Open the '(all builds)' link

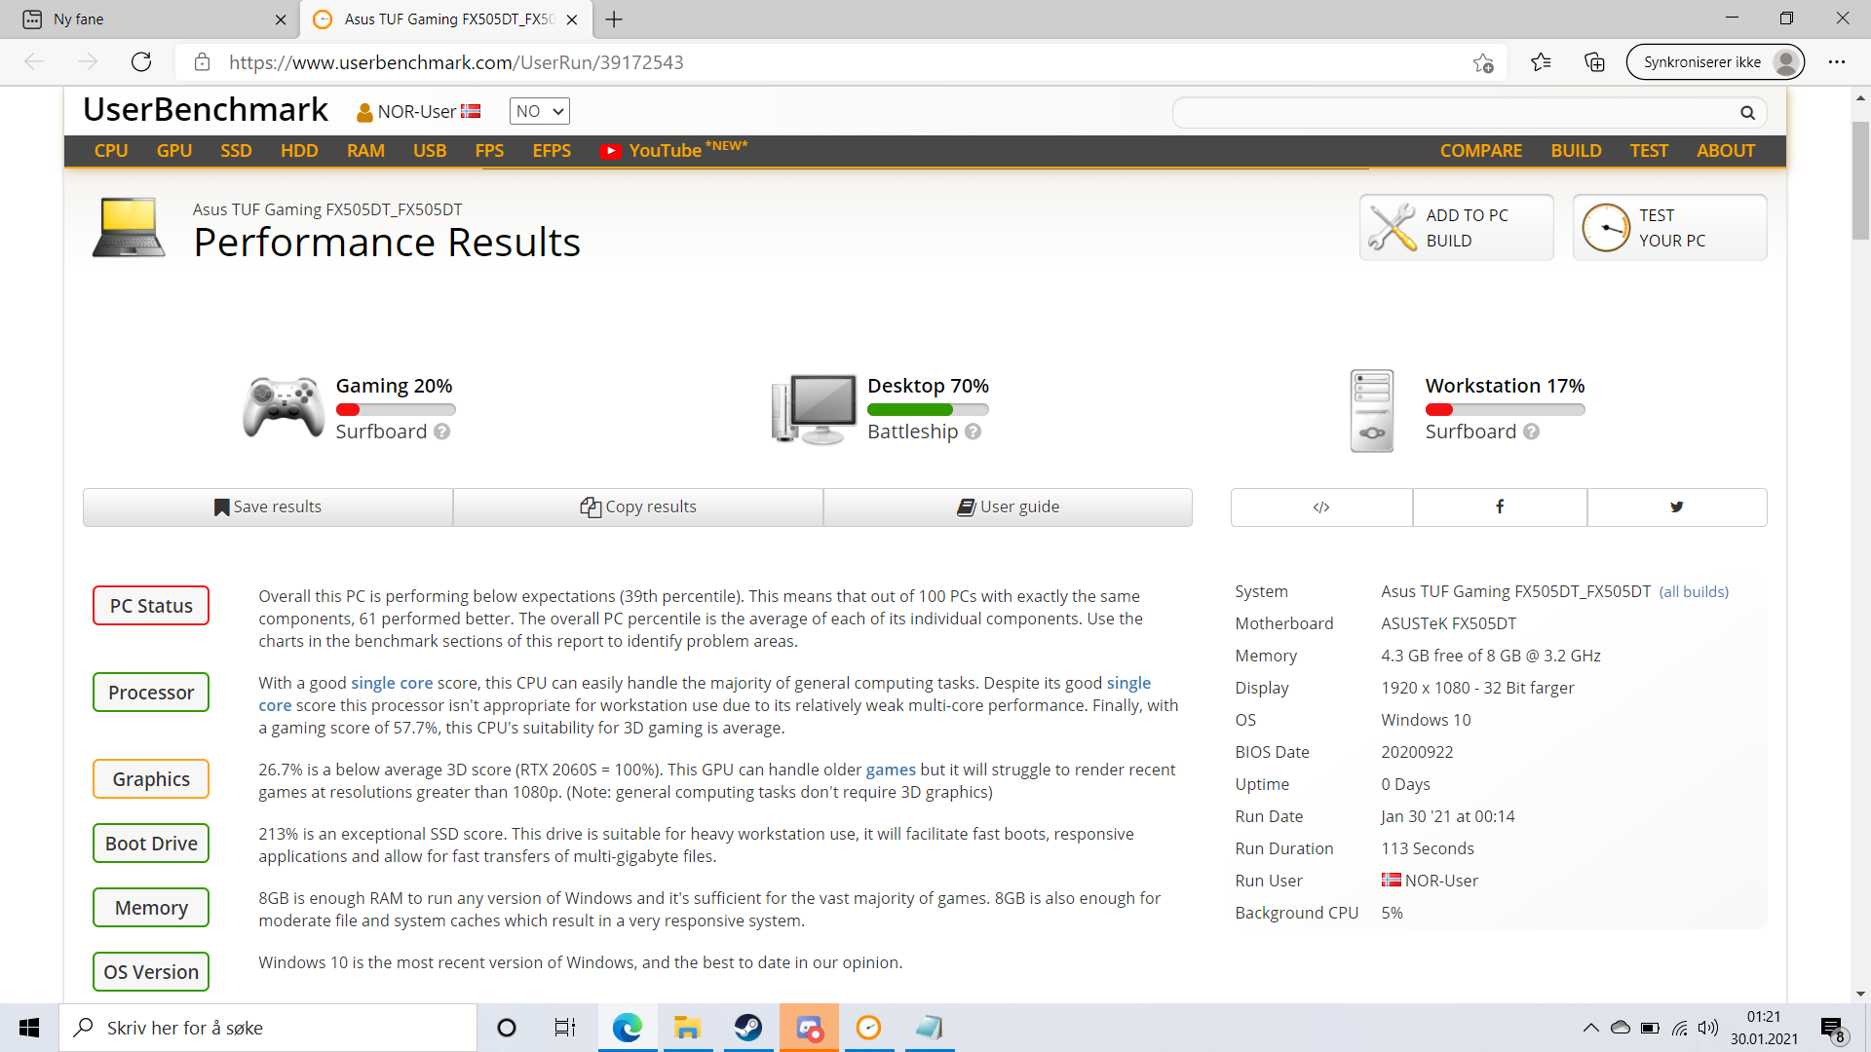click(x=1694, y=592)
